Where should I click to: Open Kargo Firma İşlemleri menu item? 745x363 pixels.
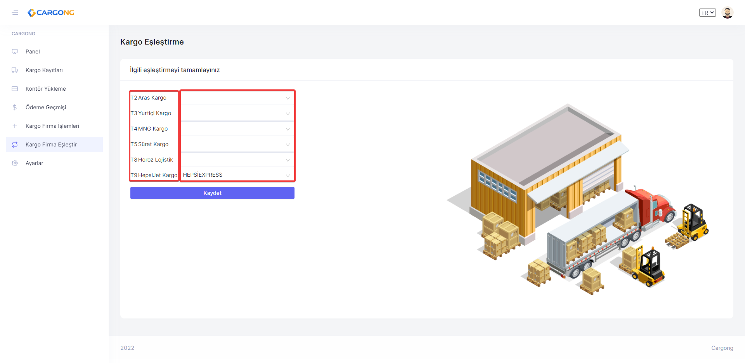54,126
